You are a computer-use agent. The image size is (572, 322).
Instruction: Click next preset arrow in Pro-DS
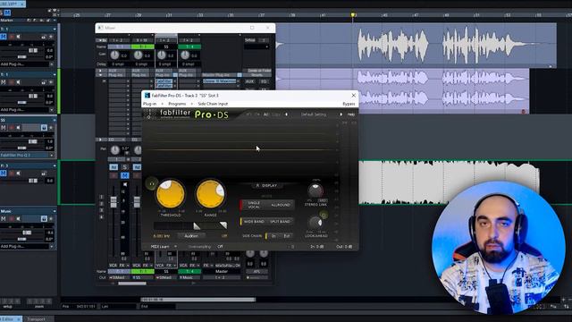coord(341,114)
